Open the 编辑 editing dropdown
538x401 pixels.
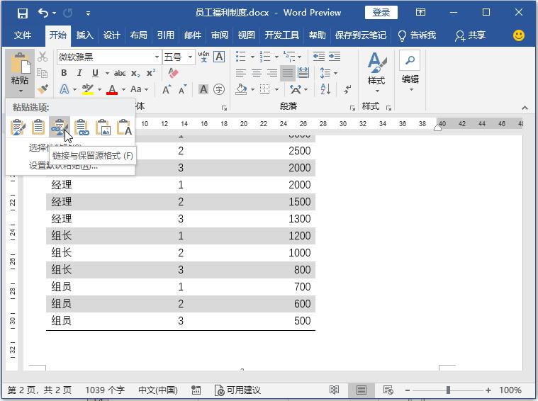(x=410, y=72)
